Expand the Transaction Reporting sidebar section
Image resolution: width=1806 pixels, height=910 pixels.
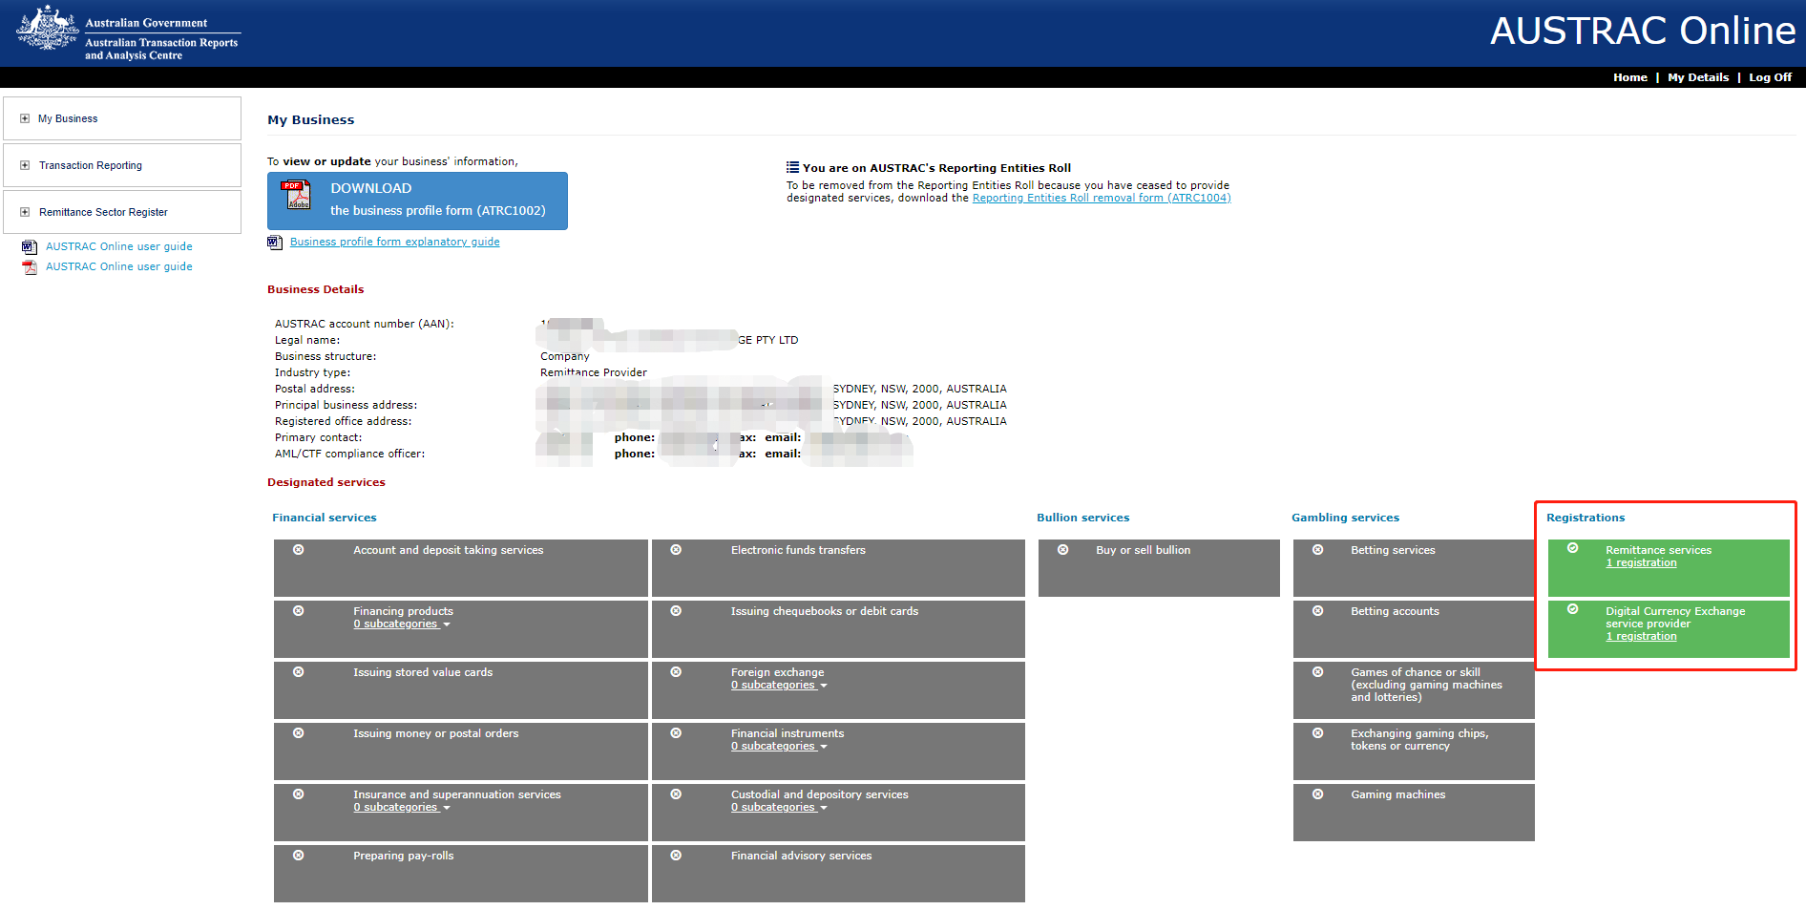[x=25, y=166]
